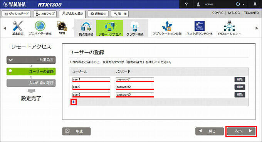
Task: Click the YAMAHA logo
Action: 15,4
